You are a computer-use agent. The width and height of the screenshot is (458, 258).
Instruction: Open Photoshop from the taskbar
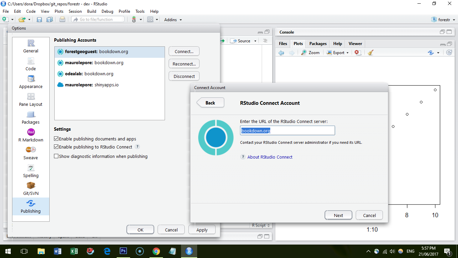(x=123, y=251)
